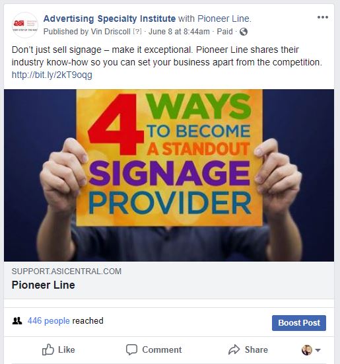
Task: Click the Vin Driscoll publisher name
Action: coord(110,31)
